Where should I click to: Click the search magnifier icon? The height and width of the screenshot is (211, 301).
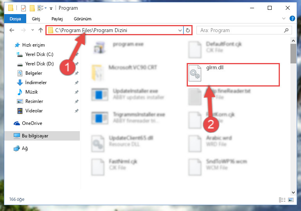[x=286, y=30]
